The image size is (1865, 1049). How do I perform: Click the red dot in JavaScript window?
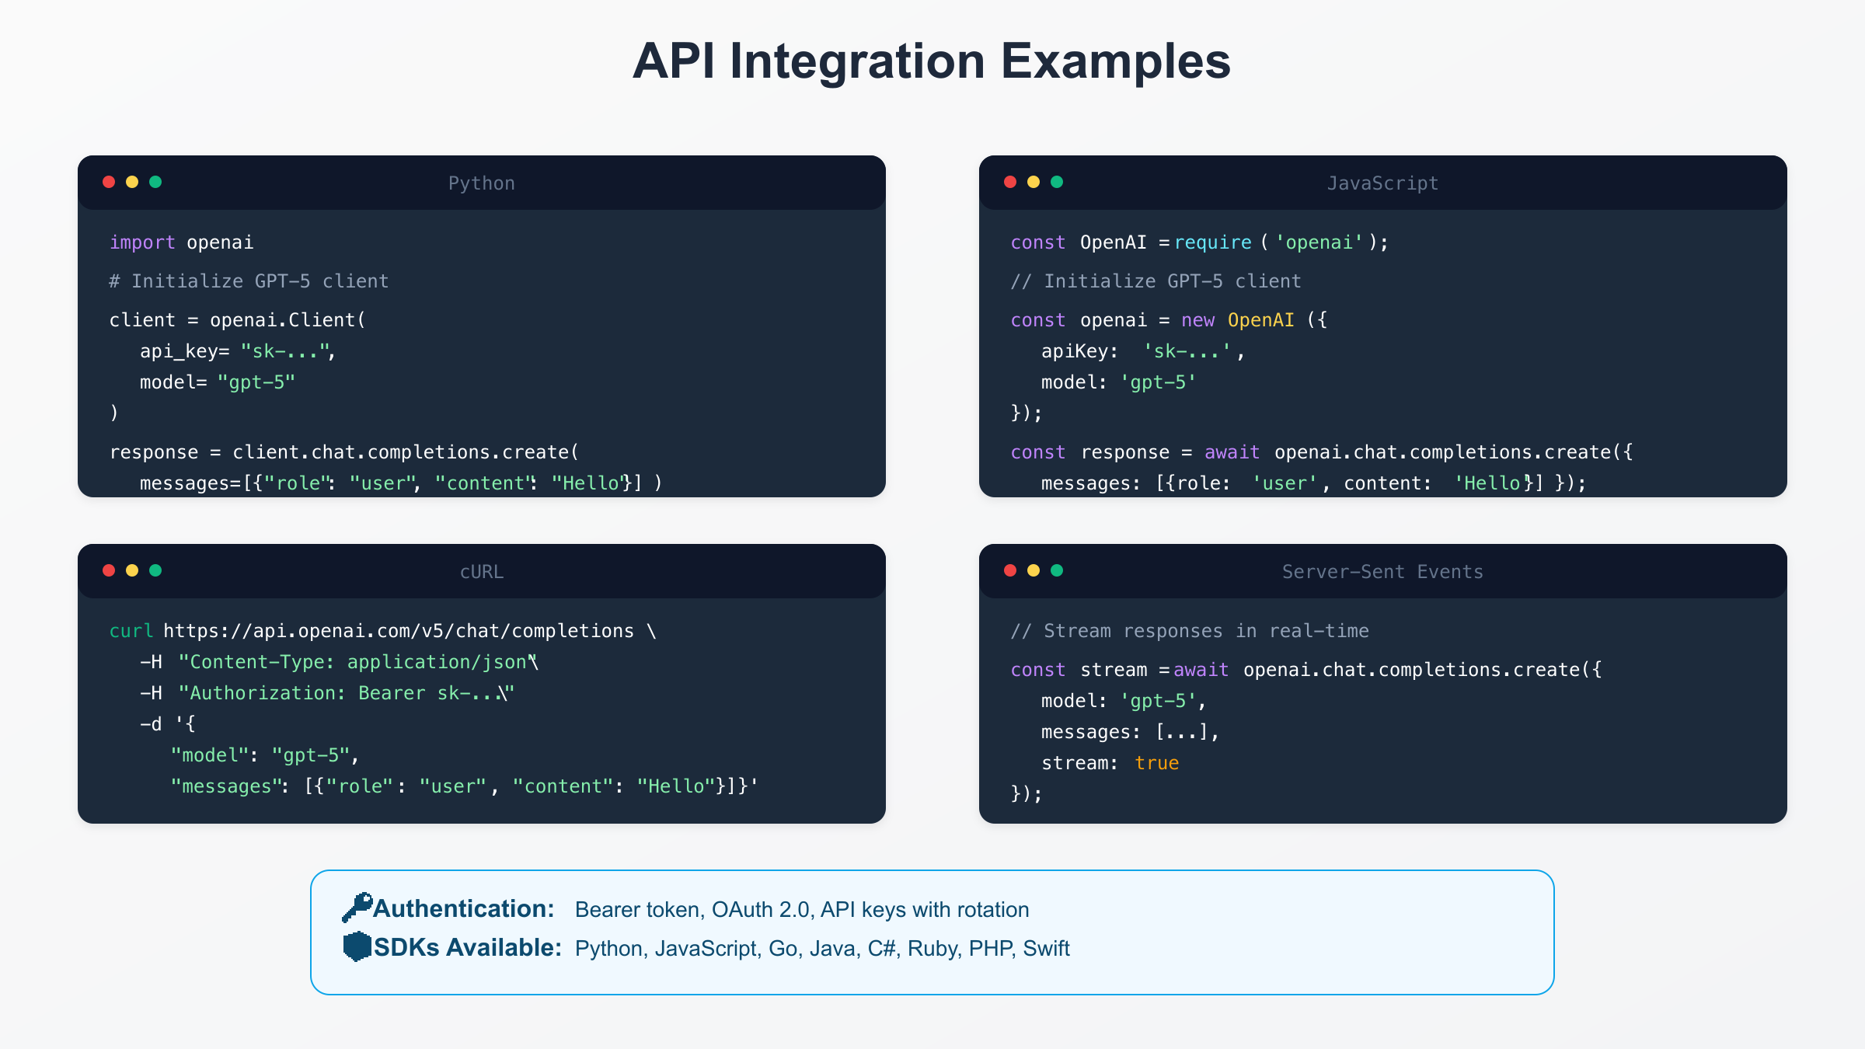point(1010,182)
